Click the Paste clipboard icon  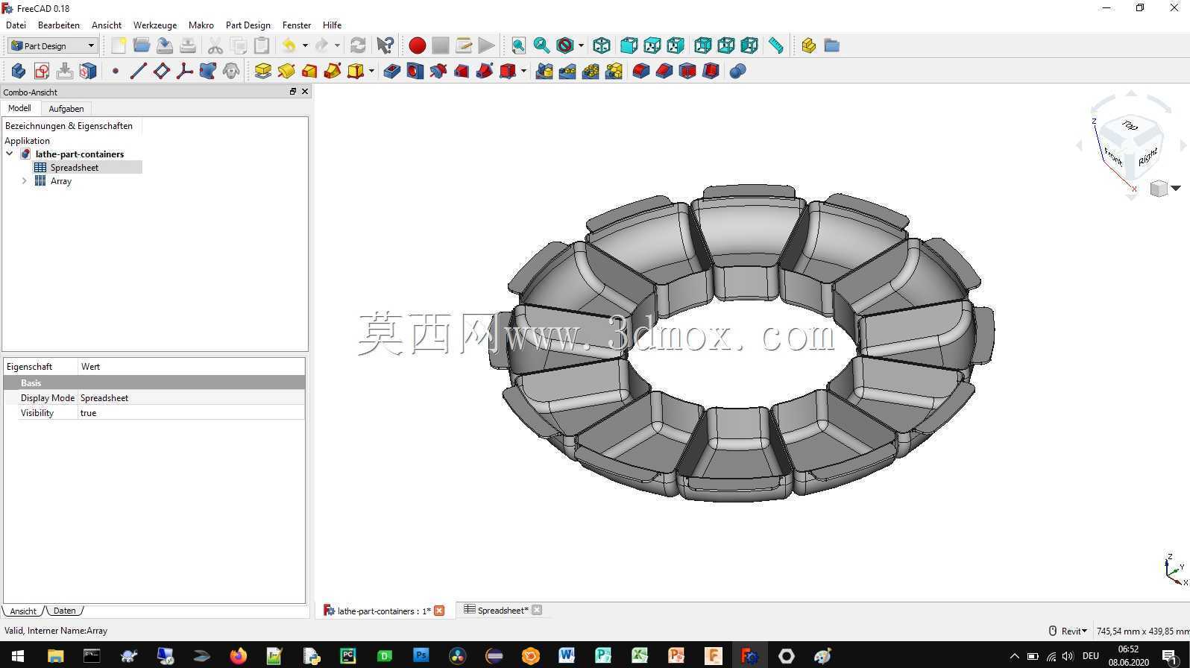(x=262, y=45)
